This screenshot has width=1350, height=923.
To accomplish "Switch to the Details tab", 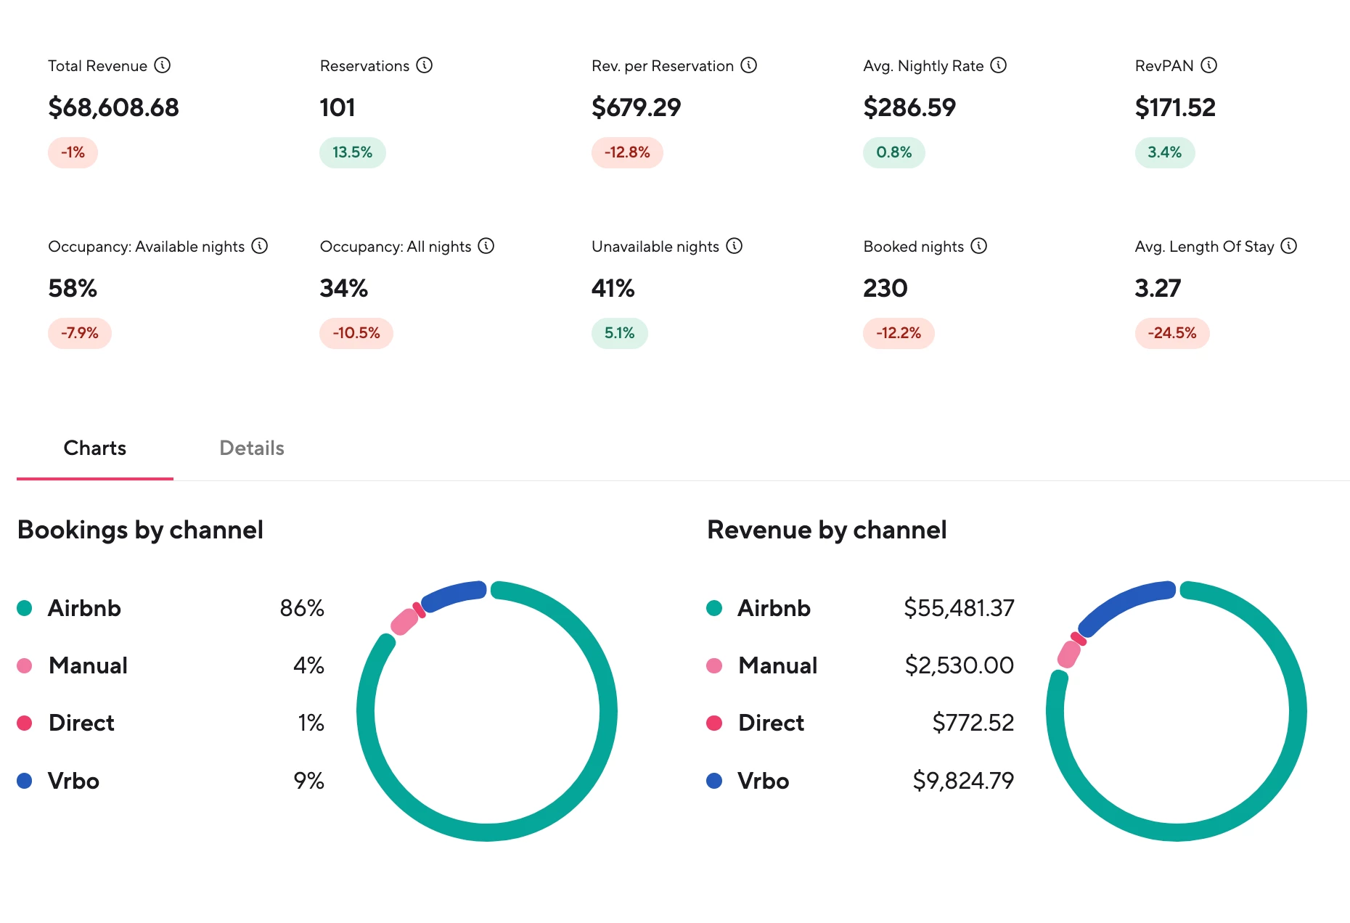I will (x=252, y=448).
